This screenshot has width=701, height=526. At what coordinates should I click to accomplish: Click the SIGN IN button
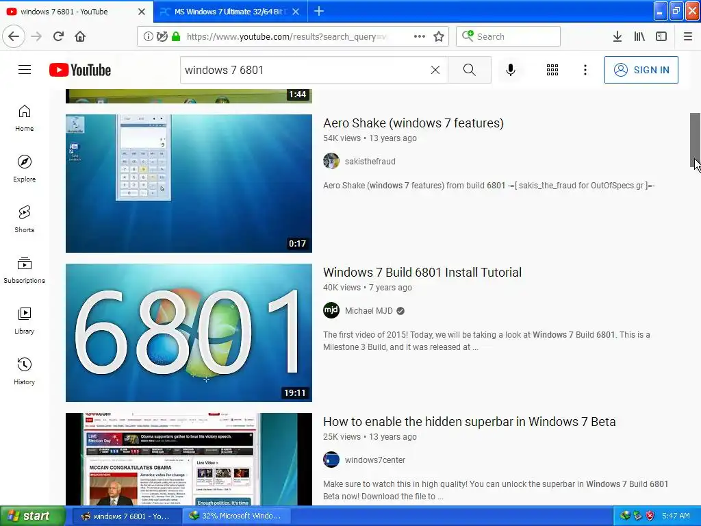point(641,70)
